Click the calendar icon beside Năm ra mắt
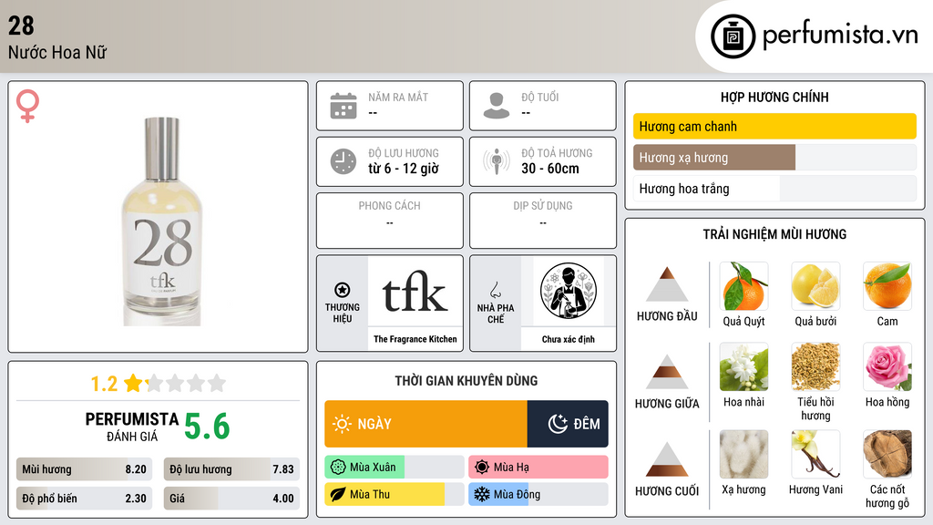The width and height of the screenshot is (933, 525). [343, 106]
